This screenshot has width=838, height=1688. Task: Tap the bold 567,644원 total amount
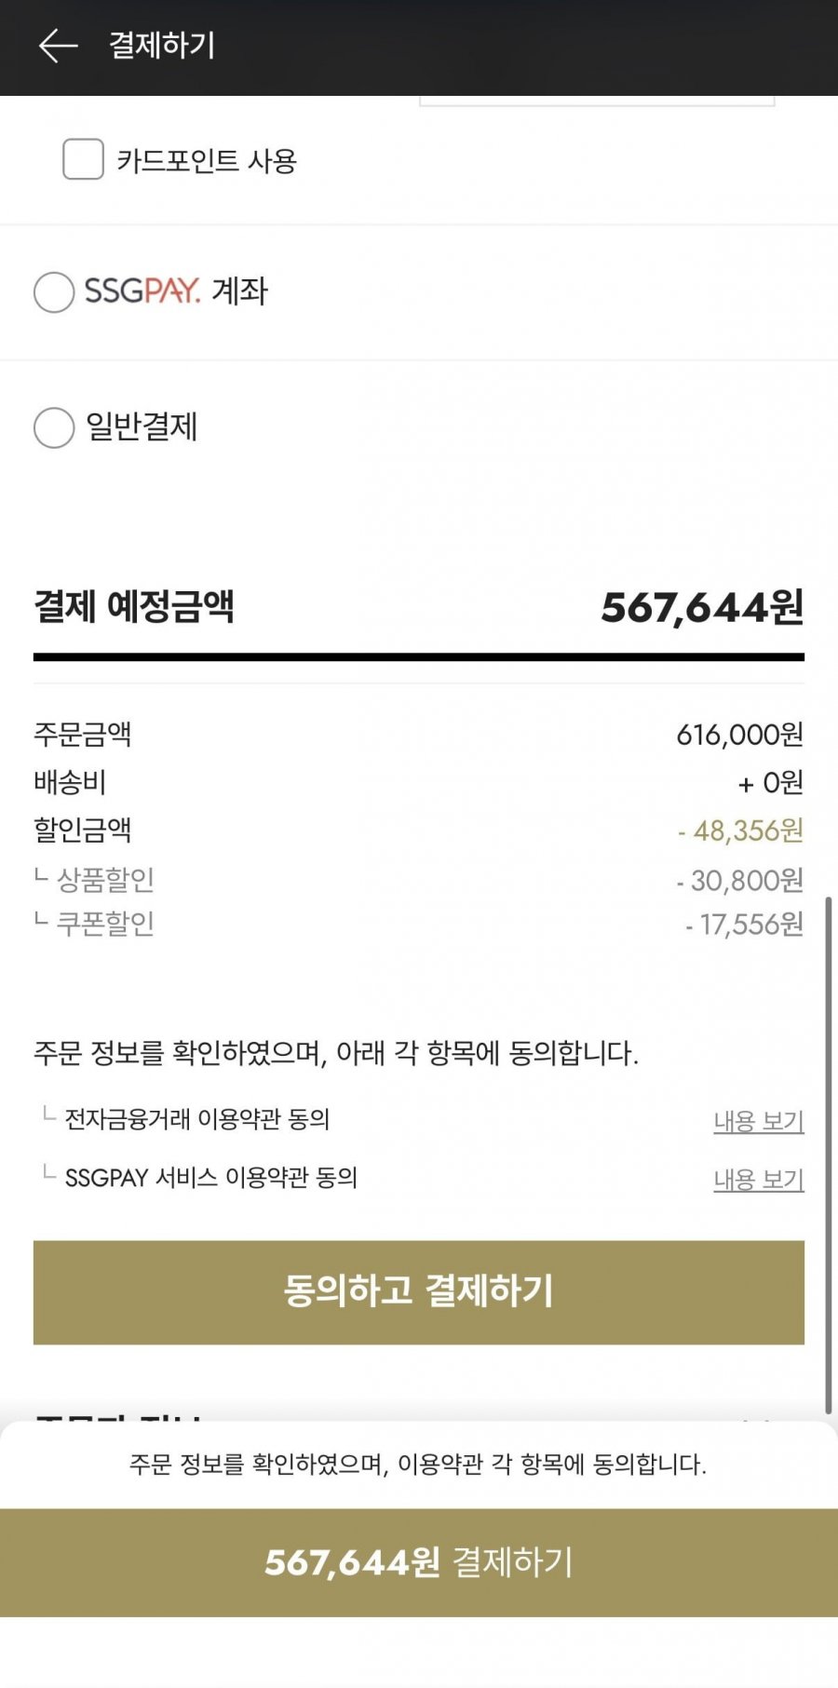[x=702, y=608]
